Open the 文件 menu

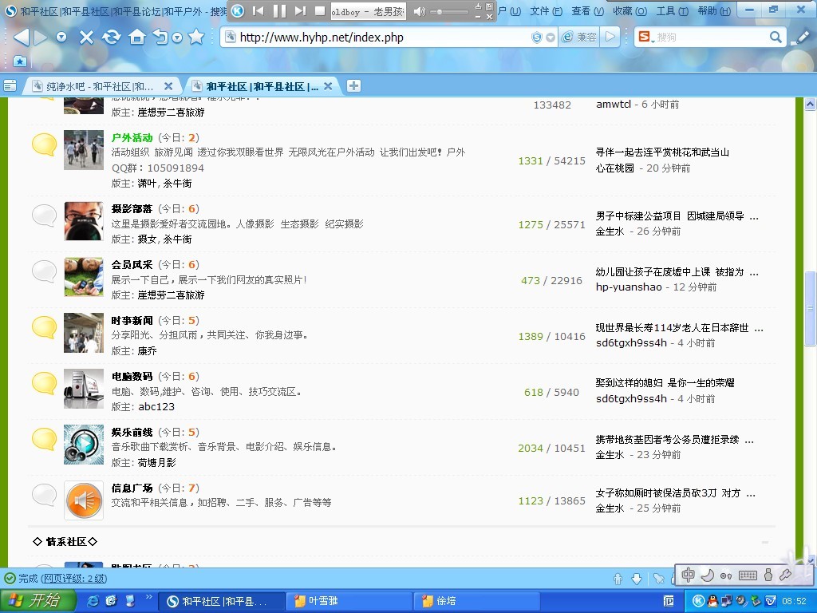pos(546,11)
